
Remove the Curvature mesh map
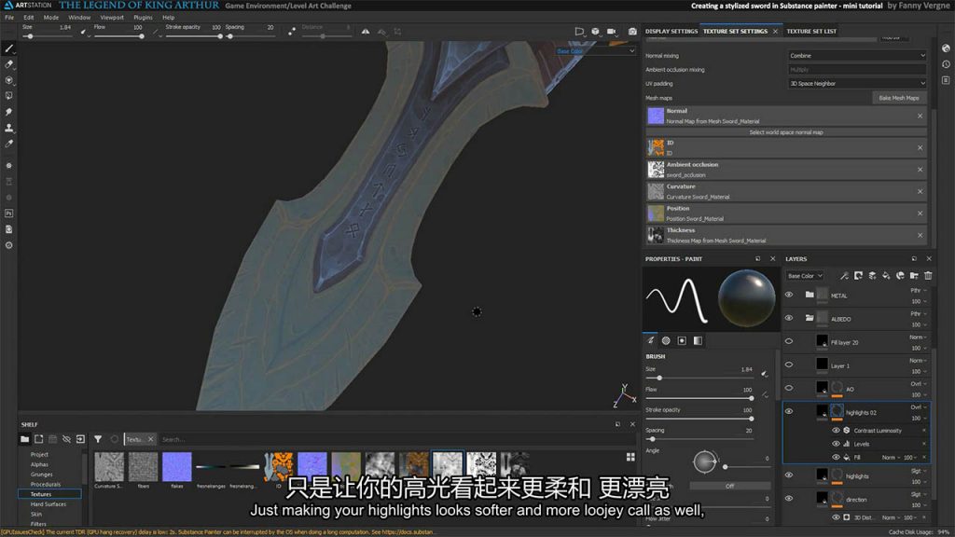point(920,191)
